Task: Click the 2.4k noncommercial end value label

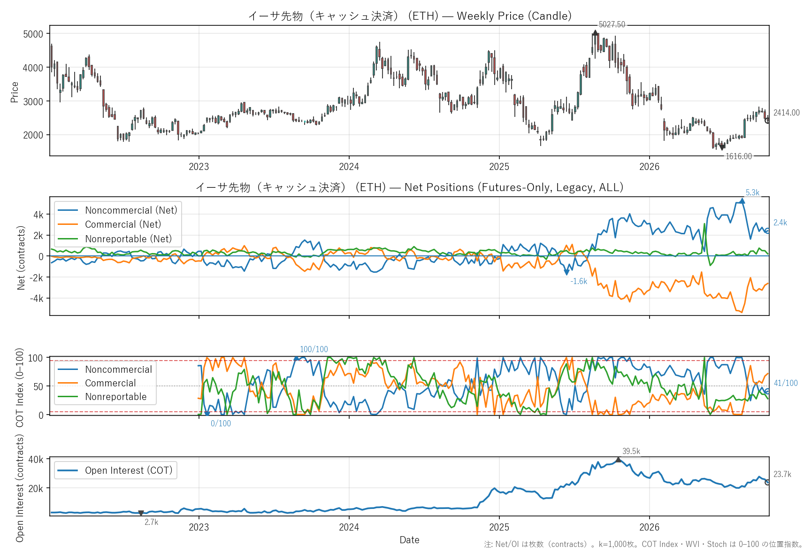Action: [780, 223]
